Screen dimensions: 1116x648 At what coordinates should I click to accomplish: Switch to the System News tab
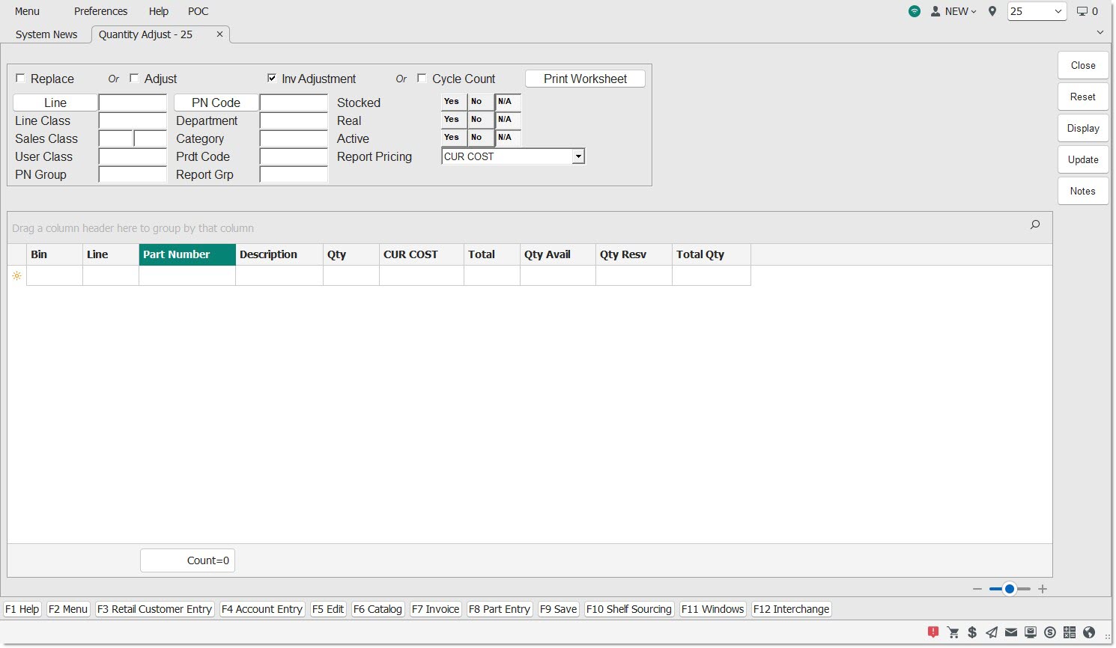pyautogui.click(x=46, y=34)
